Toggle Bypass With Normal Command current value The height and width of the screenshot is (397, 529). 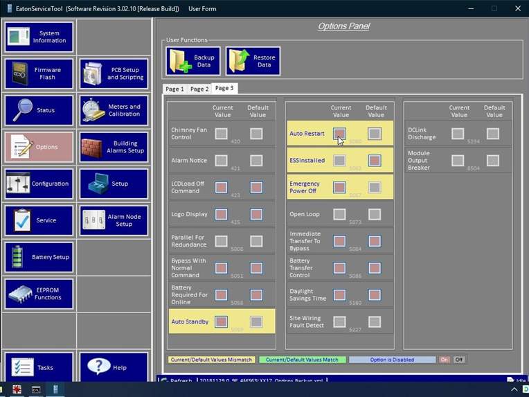tap(222, 268)
